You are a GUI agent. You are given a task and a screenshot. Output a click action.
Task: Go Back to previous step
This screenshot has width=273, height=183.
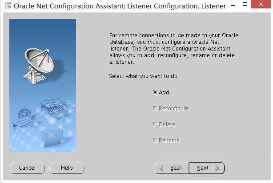171,168
